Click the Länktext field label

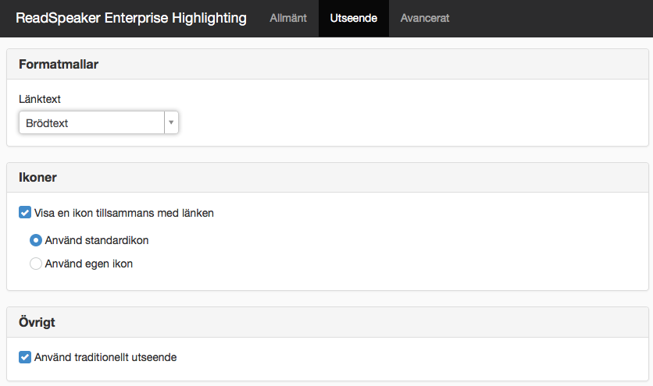pos(40,99)
